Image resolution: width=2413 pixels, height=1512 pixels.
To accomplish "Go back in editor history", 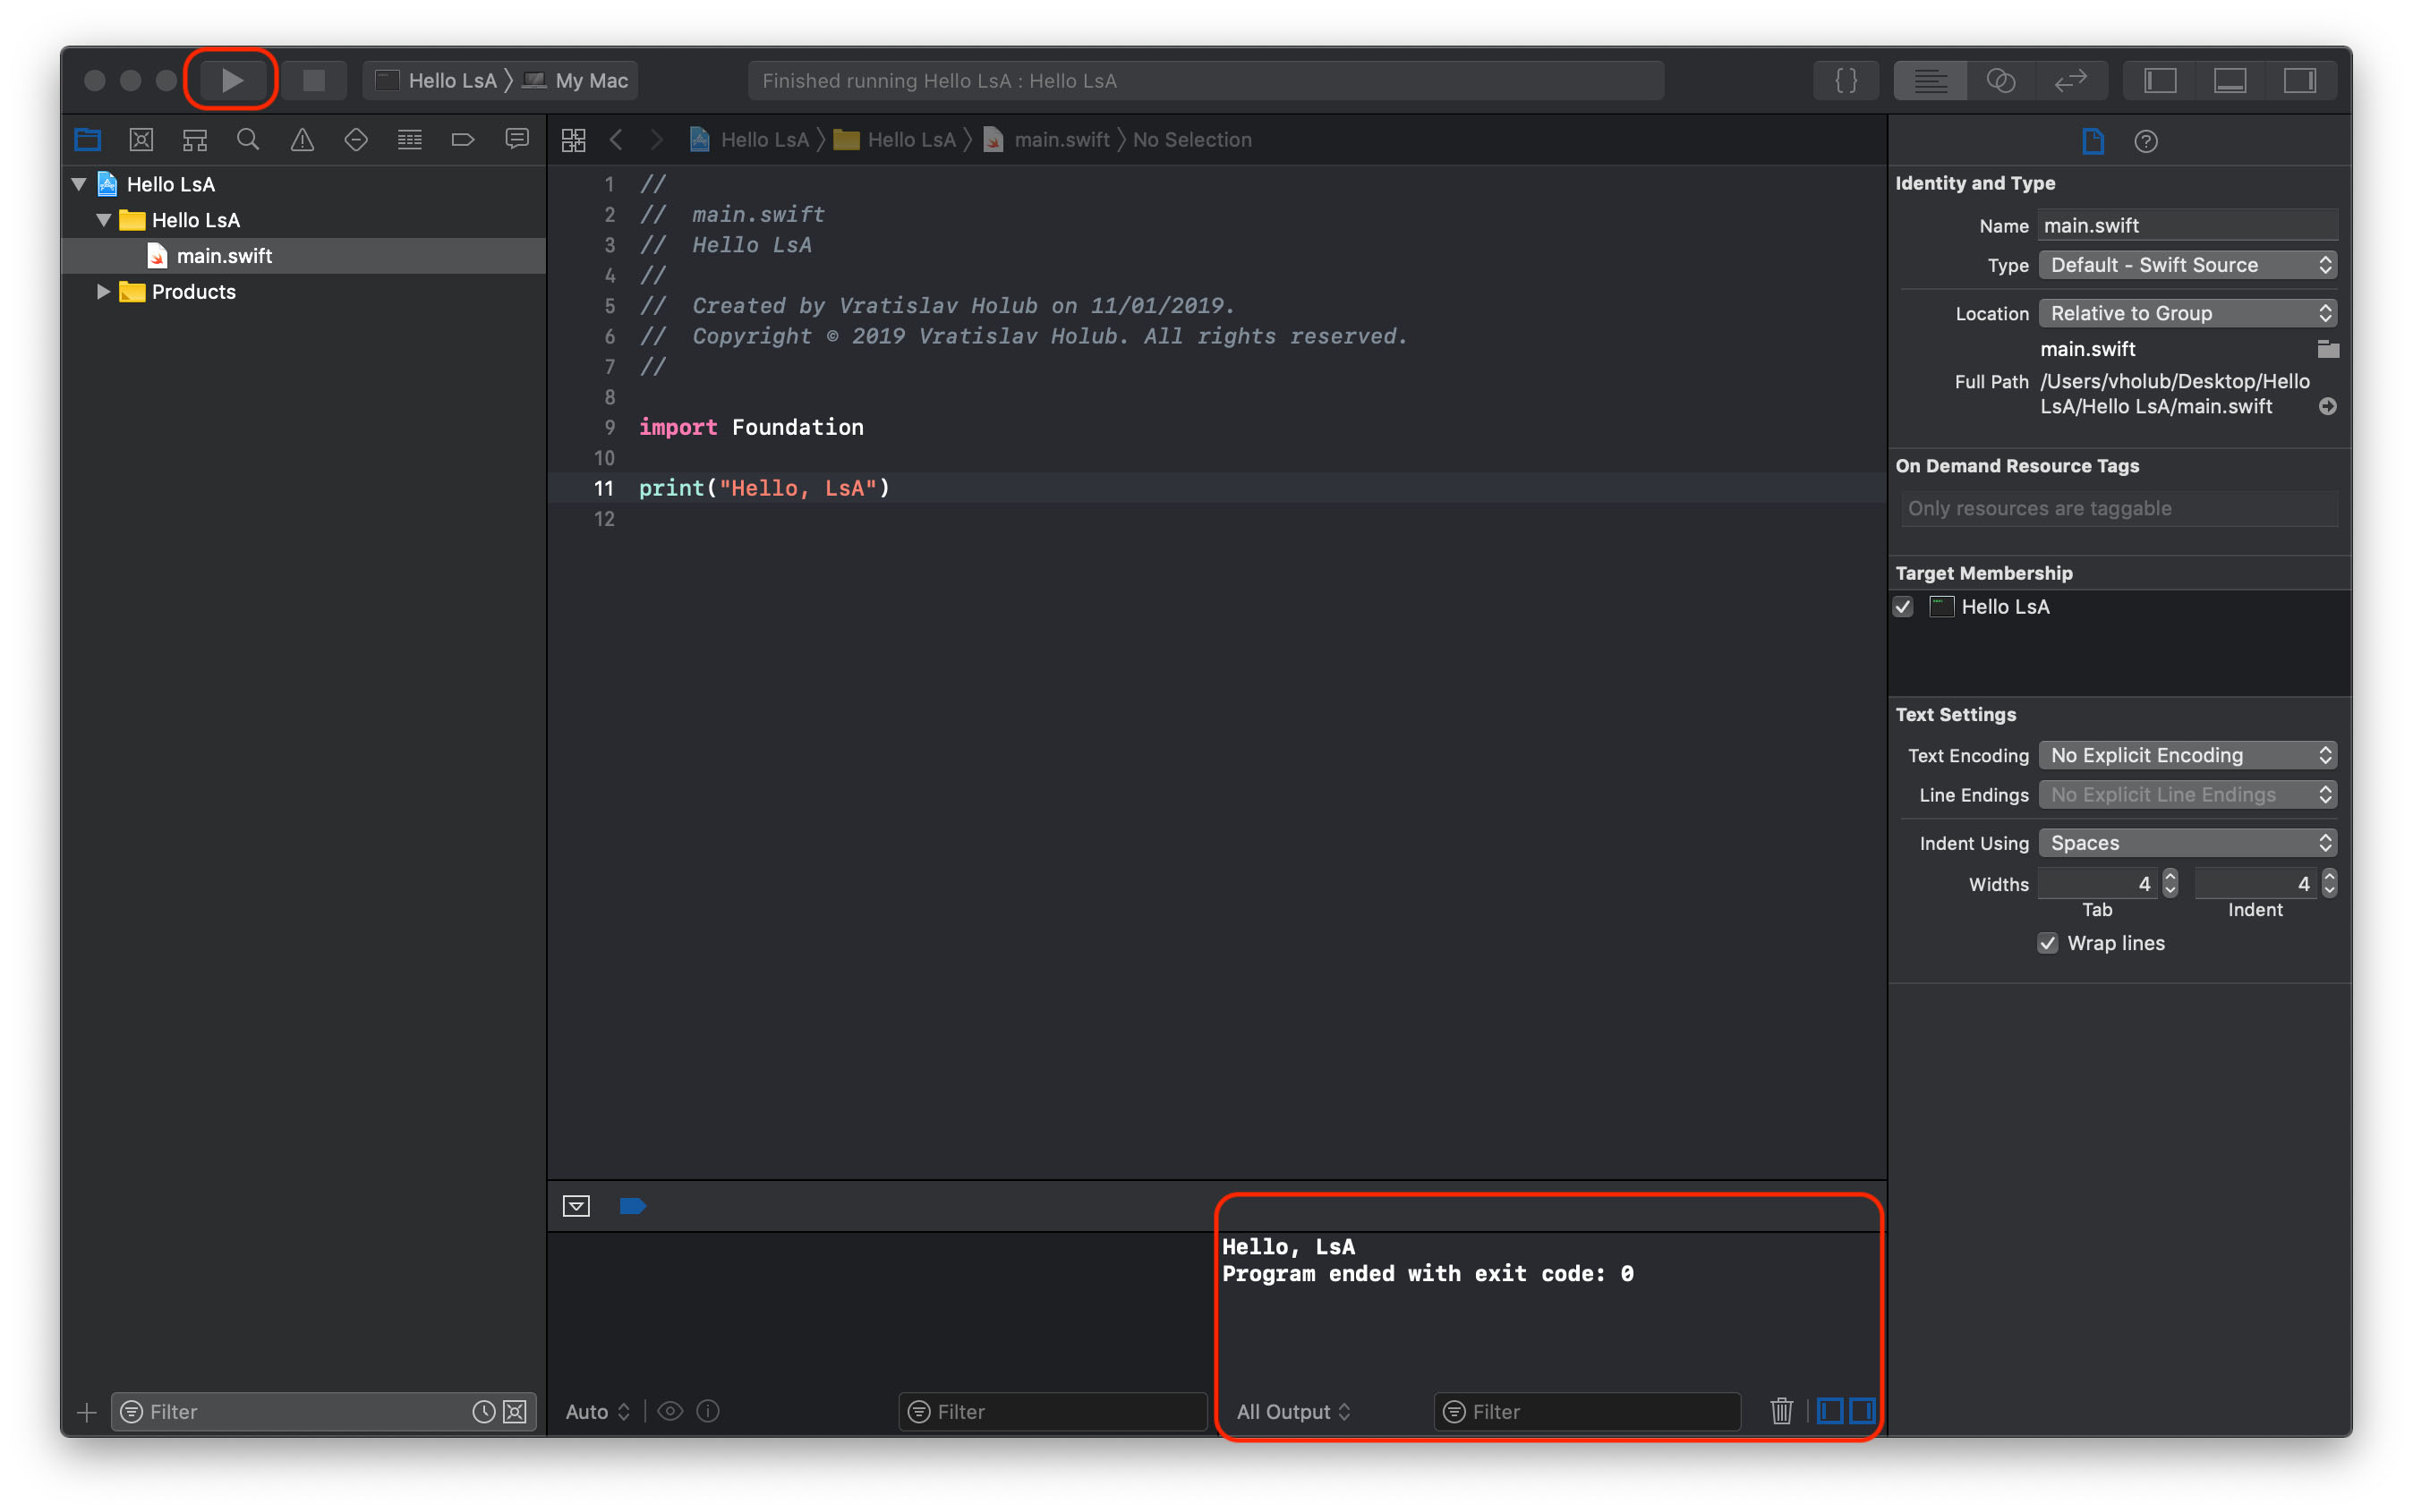I will click(618, 140).
